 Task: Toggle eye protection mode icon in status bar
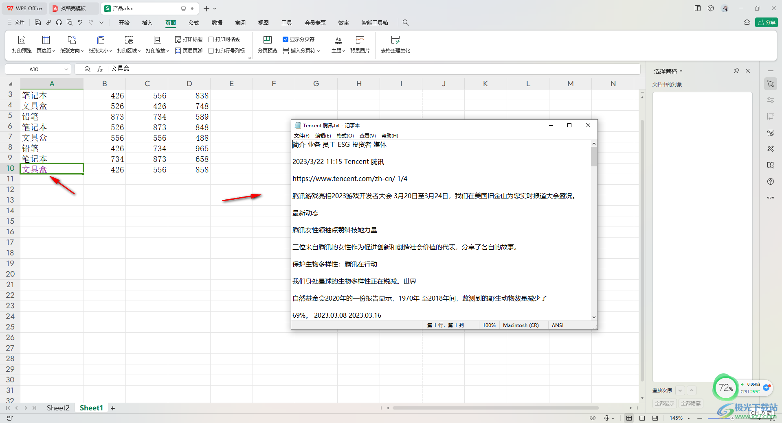point(593,418)
